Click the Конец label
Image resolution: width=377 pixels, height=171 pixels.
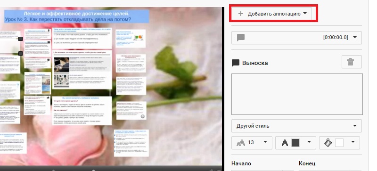click(x=307, y=163)
